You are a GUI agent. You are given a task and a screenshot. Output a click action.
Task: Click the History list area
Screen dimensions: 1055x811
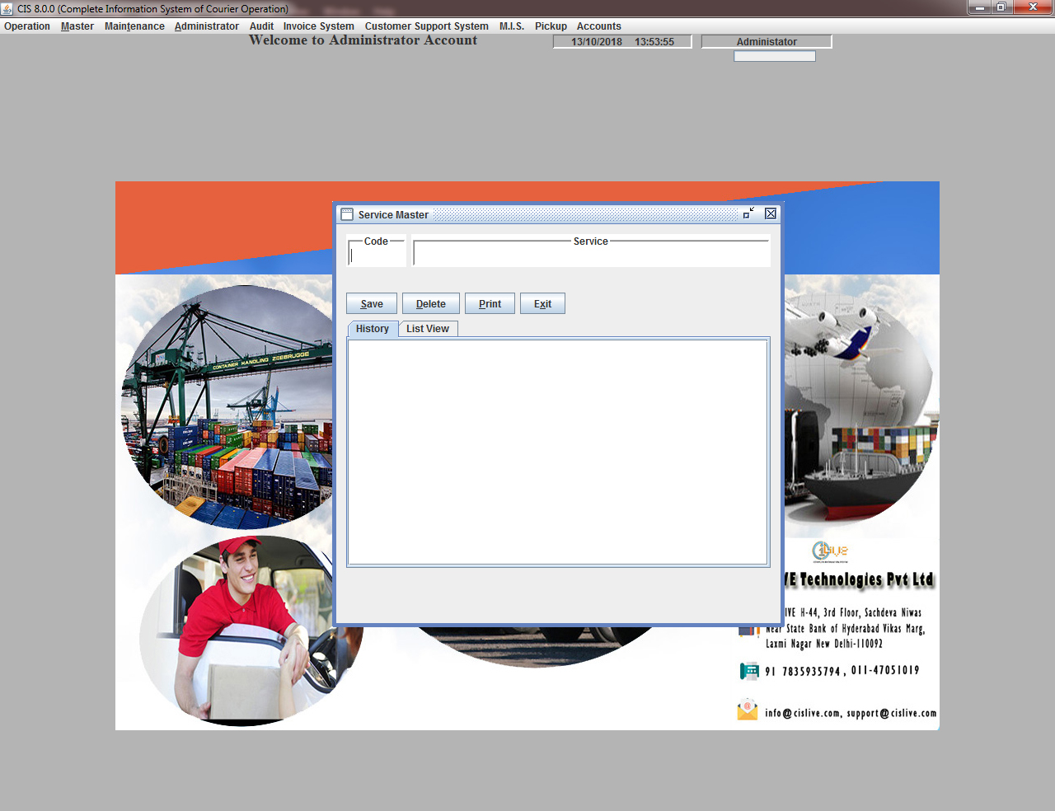pos(558,452)
